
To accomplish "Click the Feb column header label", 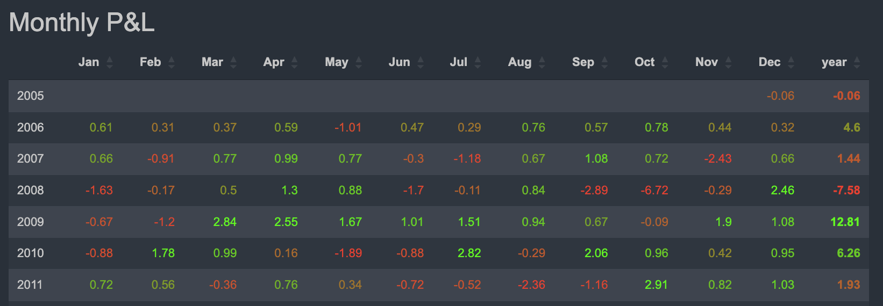I will 150,62.
